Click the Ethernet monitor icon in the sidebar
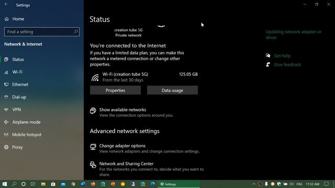The height and width of the screenshot is (188, 335). [x=6, y=85]
